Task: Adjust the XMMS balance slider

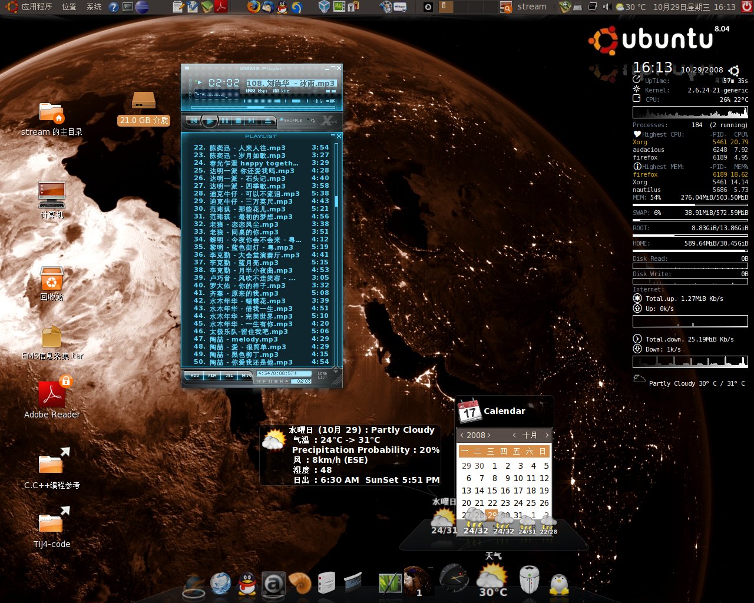Action: click(296, 101)
